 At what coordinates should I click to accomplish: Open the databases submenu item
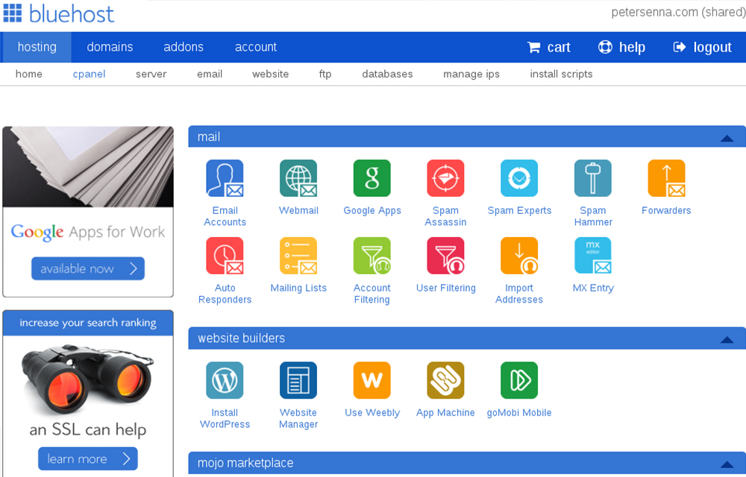tap(387, 74)
